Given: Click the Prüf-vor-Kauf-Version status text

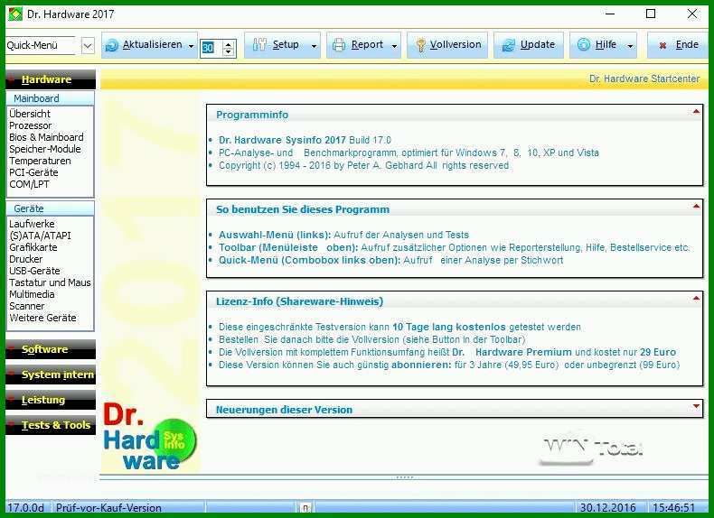Looking at the screenshot, I should [x=108, y=508].
